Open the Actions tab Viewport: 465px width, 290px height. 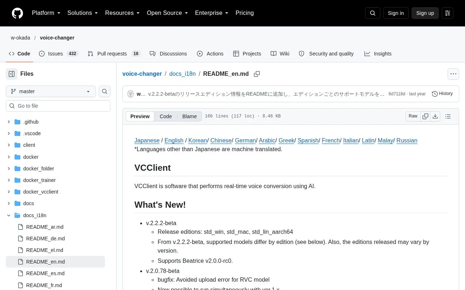tap(210, 54)
